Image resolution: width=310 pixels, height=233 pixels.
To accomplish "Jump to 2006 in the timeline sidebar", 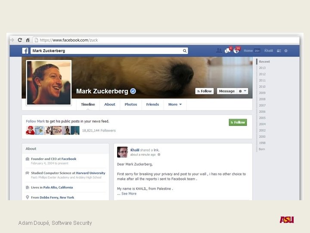I will pos(262,112).
